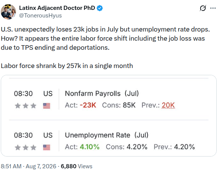The height and width of the screenshot is (174, 222).
Task: Click the Cons: 85K consensus value
Action: click(119, 105)
